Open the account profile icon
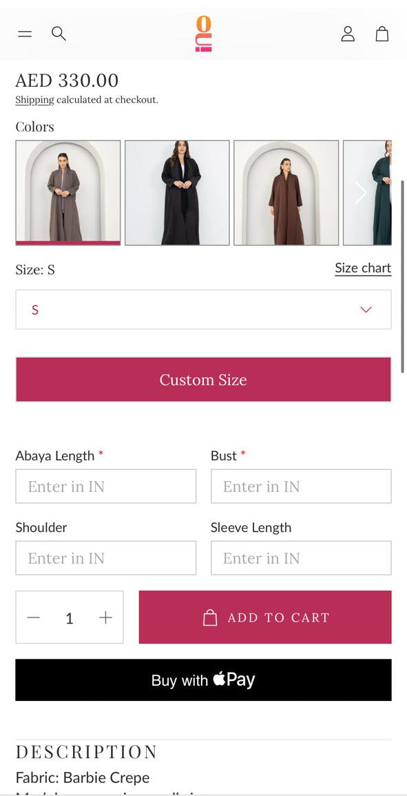 click(348, 34)
